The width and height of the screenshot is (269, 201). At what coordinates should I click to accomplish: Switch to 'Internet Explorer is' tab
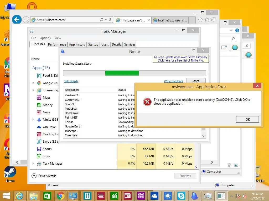pos(170,20)
